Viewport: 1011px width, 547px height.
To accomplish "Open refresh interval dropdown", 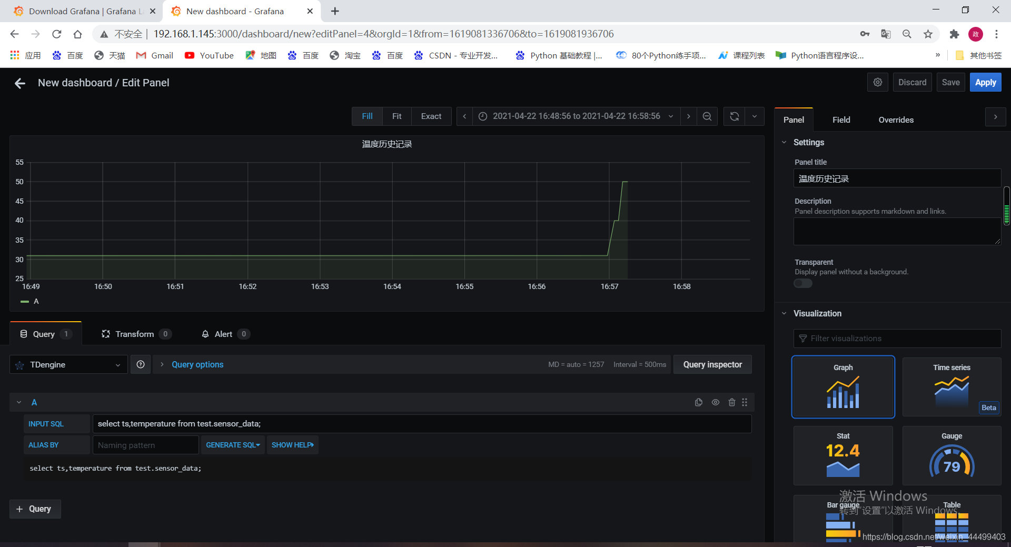I will 755,116.
